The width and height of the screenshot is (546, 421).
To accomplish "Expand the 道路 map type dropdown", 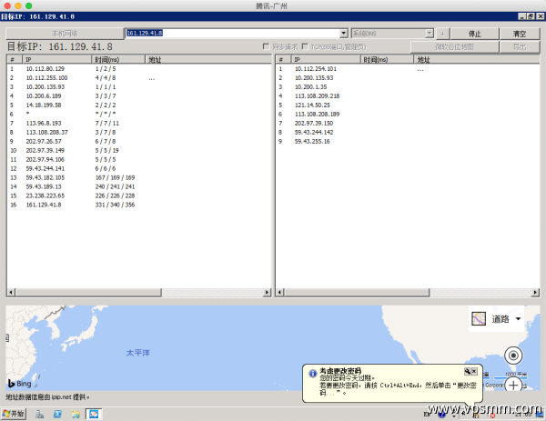I will [518, 319].
